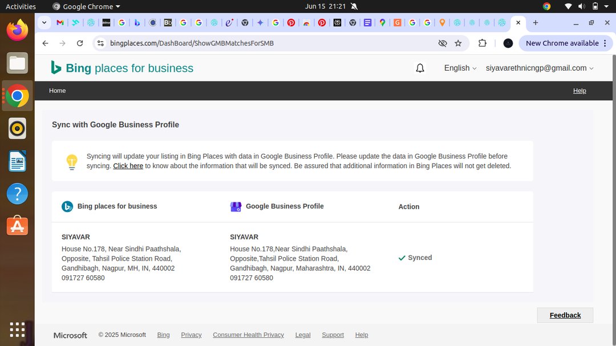616x346 pixels.
Task: View site information icon in the address bar
Action: (x=100, y=43)
